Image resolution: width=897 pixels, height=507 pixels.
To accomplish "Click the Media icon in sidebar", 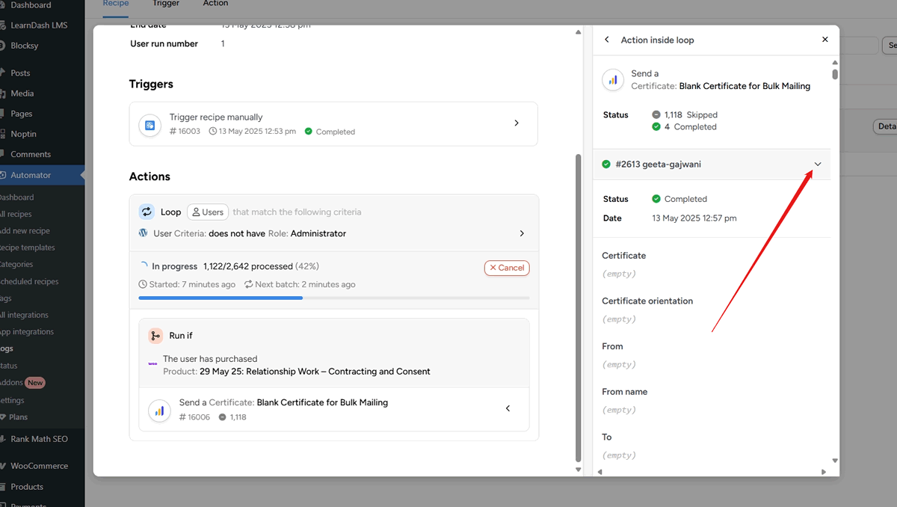I will click(x=3, y=93).
